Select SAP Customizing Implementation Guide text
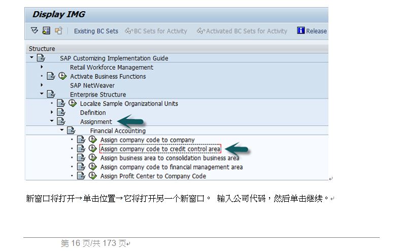Screen dimensions: 400x251 point(114,58)
